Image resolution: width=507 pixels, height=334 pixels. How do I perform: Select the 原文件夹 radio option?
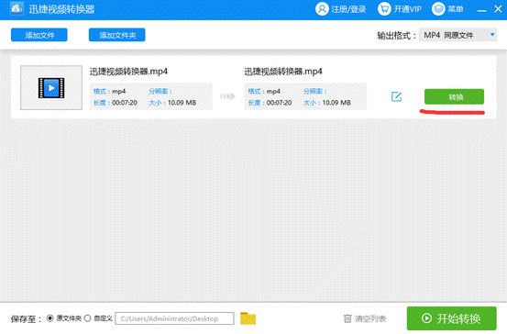point(50,318)
